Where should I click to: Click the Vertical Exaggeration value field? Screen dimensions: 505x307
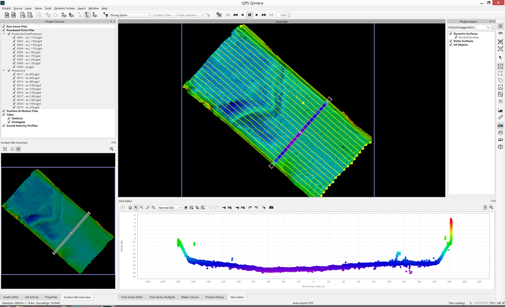tap(484, 27)
